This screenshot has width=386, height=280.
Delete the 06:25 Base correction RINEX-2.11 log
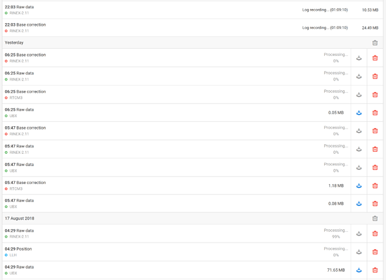tap(375, 58)
